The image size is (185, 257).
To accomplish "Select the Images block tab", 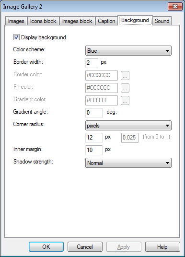I will coord(77,21).
